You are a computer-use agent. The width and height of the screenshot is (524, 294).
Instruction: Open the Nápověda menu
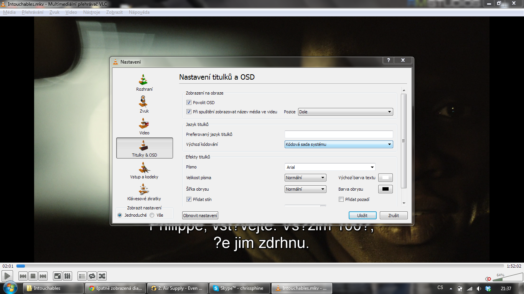(x=139, y=12)
